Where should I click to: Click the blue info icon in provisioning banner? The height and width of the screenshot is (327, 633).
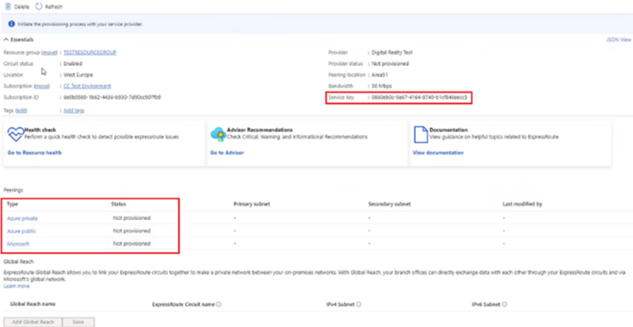[12, 24]
